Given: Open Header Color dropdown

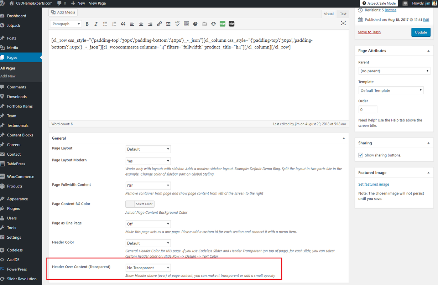Looking at the screenshot, I should pyautogui.click(x=148, y=243).
